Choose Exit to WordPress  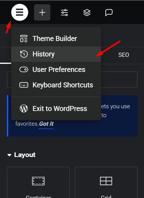click(56, 109)
